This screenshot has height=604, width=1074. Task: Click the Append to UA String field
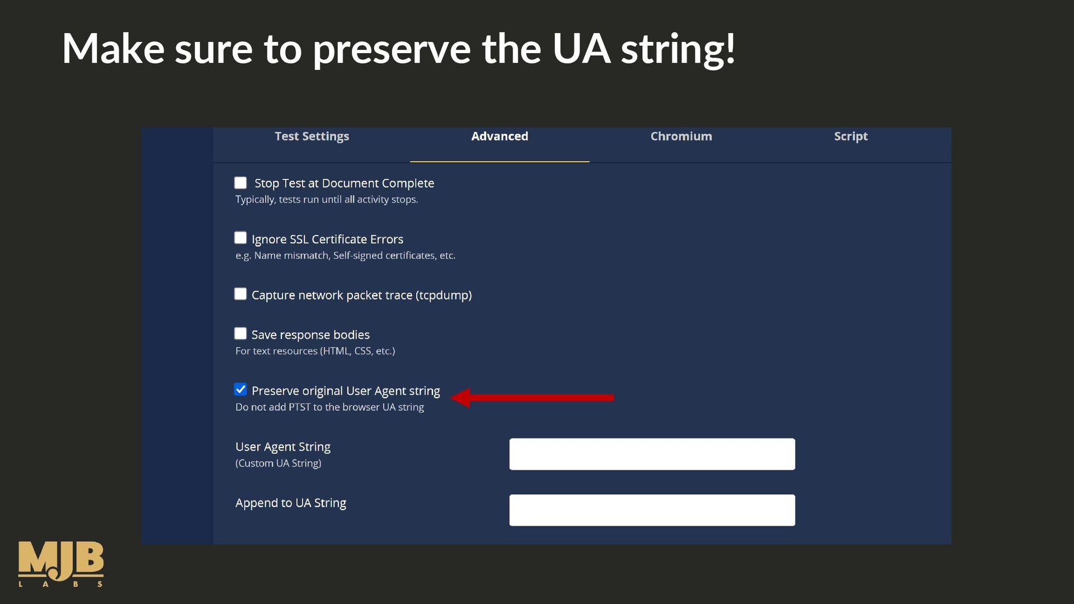tap(652, 510)
